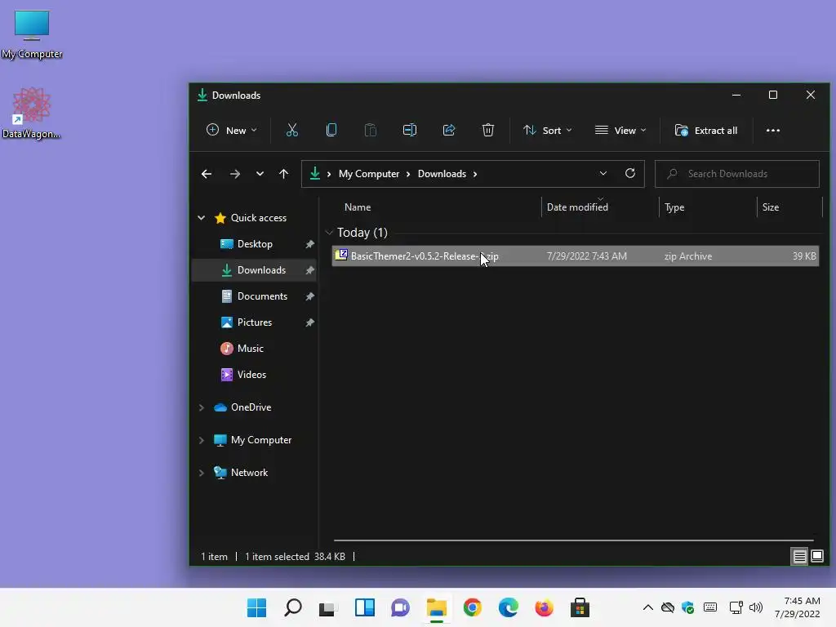
Task: Select Music in the navigation pane
Action: click(x=255, y=349)
